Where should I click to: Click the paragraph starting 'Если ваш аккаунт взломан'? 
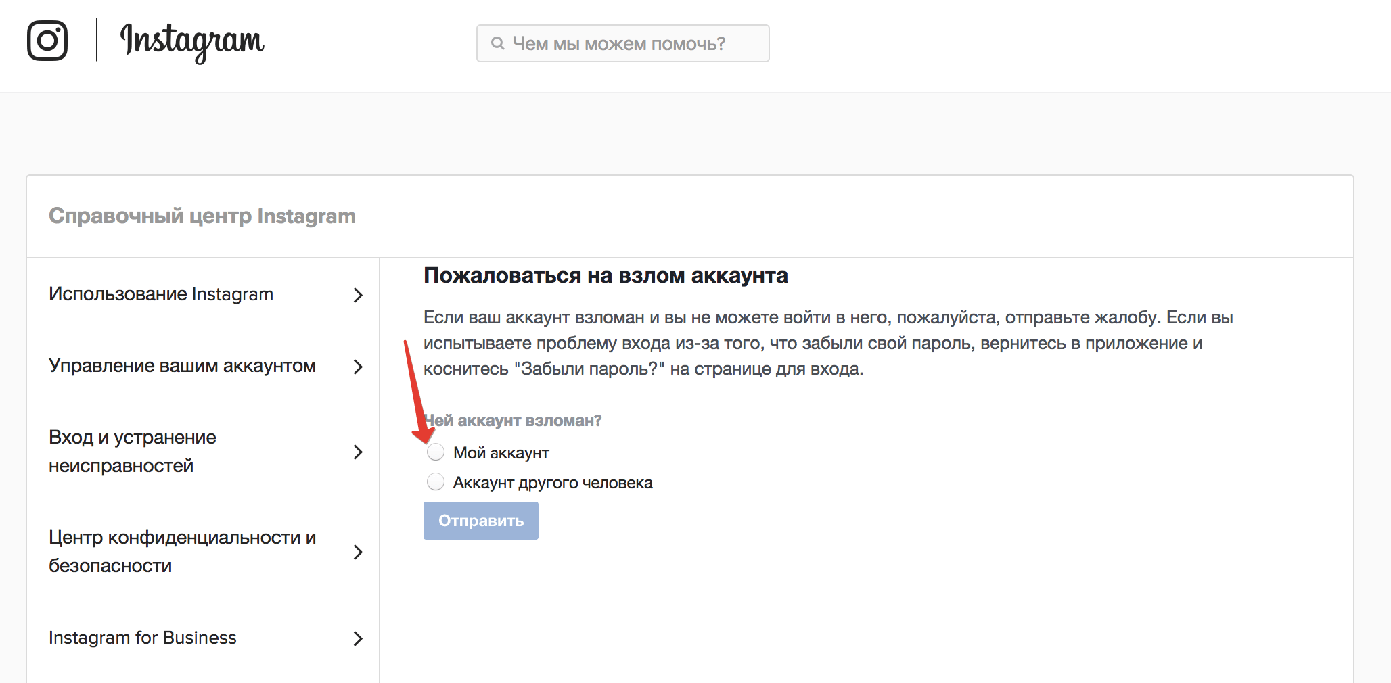pos(828,343)
